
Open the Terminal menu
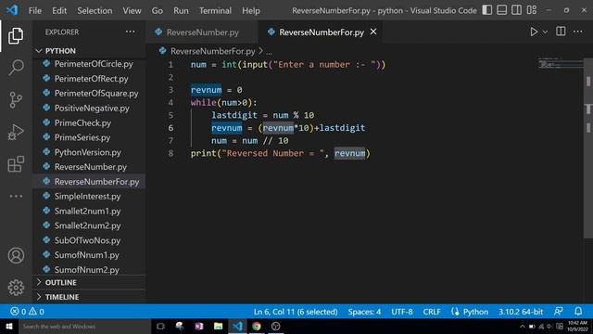215,10
